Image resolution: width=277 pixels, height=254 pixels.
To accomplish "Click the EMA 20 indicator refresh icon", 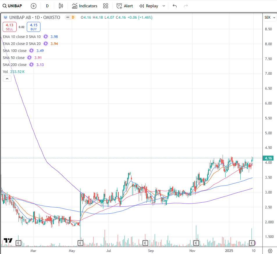I will [46, 44].
